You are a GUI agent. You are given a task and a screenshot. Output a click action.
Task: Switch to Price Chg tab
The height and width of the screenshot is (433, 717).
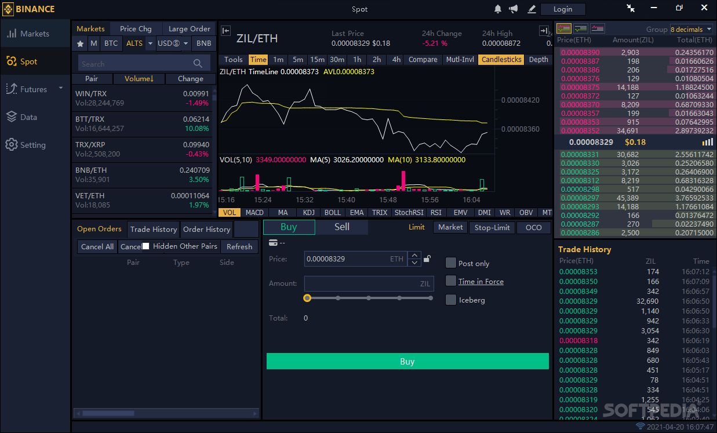136,28
